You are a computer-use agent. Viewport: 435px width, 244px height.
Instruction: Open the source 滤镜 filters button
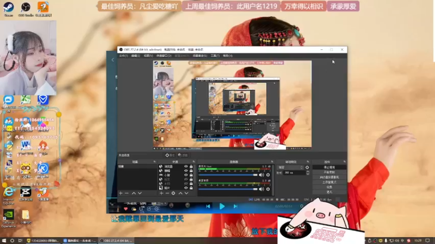point(183,155)
